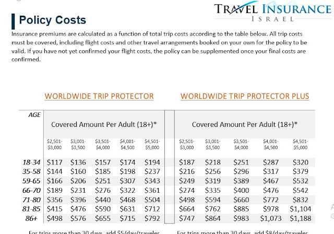Select the 35-58 age row label
This screenshot has width=334, height=234.
click(x=31, y=171)
